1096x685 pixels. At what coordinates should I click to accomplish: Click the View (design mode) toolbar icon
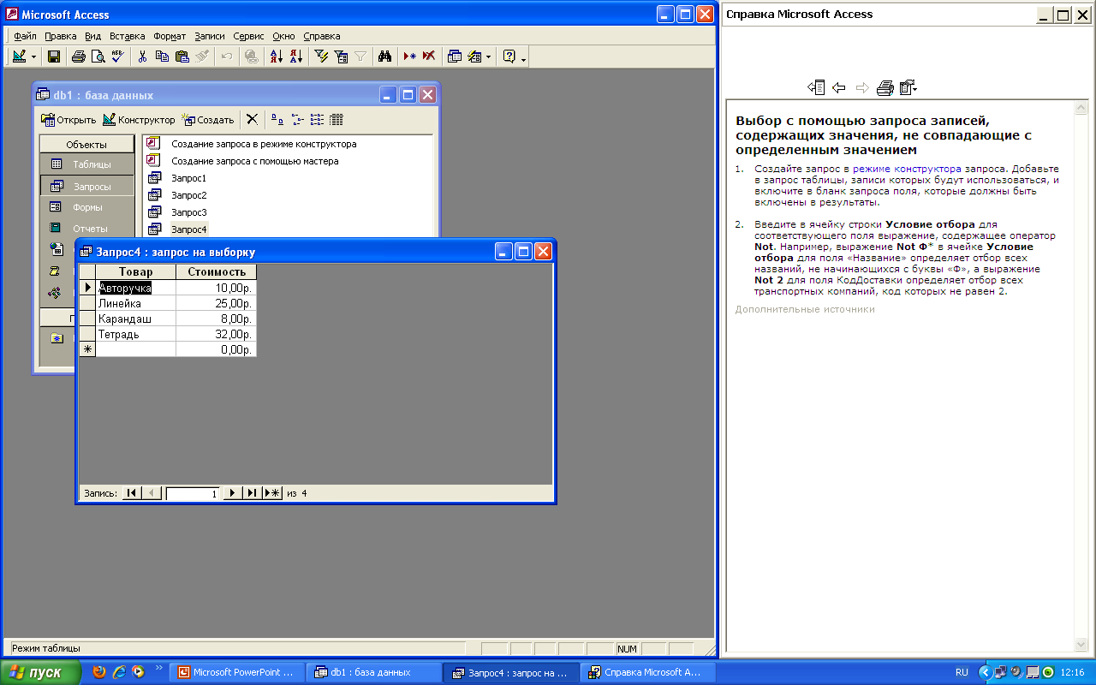point(19,57)
